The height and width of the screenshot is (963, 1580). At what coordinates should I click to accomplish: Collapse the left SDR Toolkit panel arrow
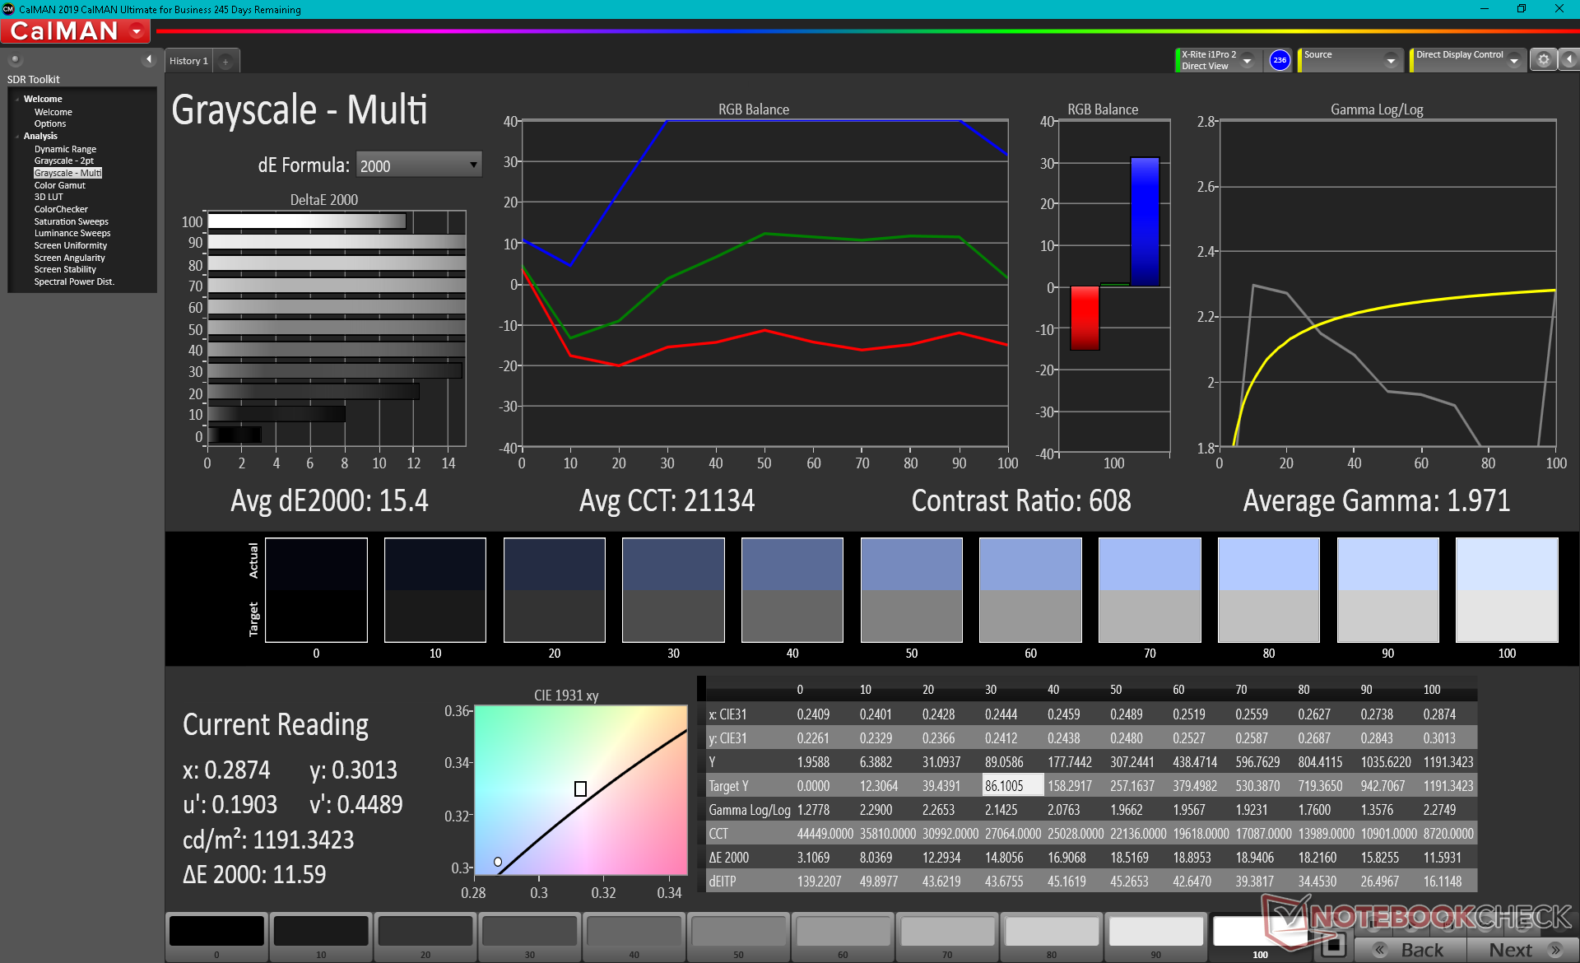[149, 59]
